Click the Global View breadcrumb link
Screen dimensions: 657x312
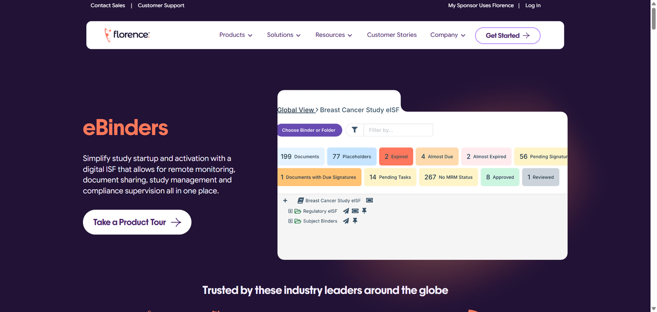pyautogui.click(x=296, y=110)
